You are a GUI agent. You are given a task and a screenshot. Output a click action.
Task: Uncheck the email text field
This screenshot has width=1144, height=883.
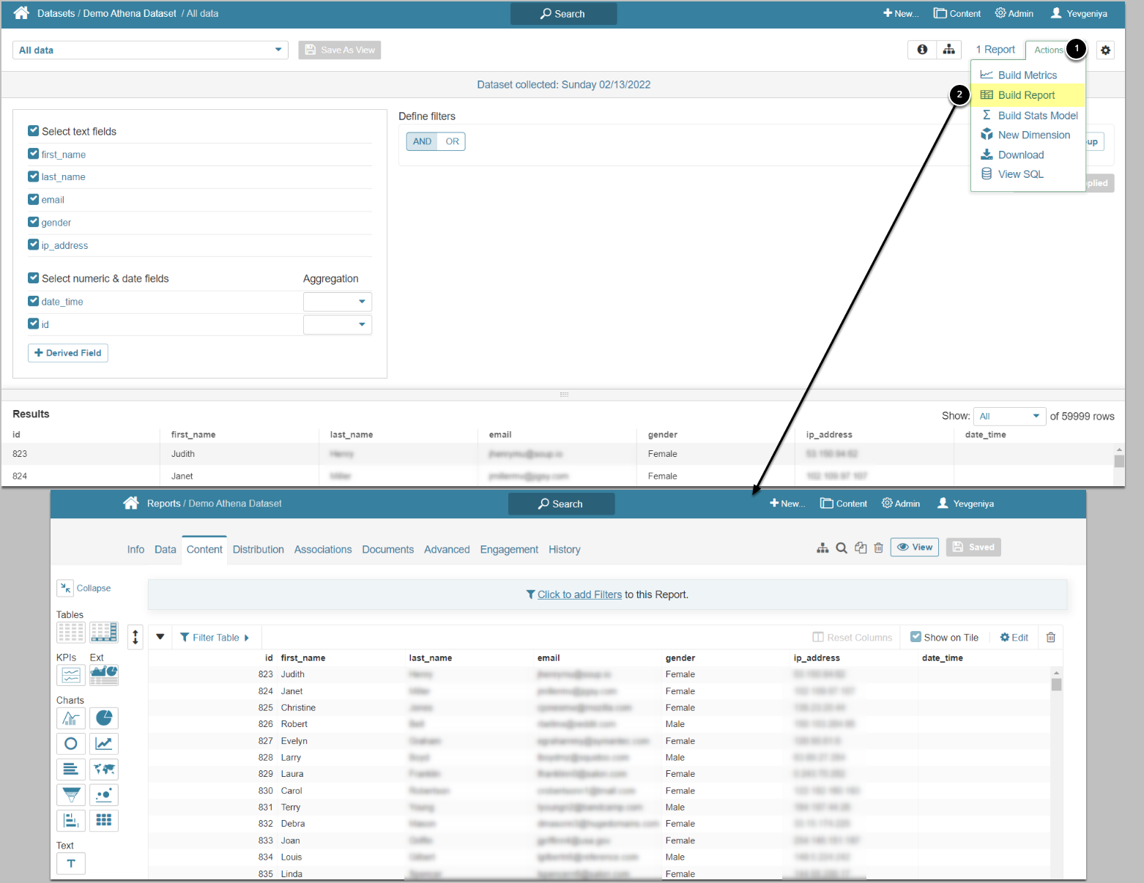click(x=34, y=199)
